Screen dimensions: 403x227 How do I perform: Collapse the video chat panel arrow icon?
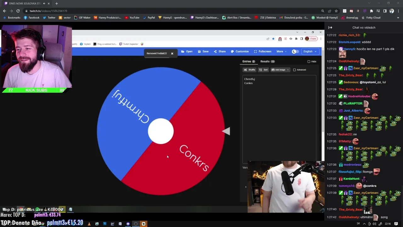point(330,27)
